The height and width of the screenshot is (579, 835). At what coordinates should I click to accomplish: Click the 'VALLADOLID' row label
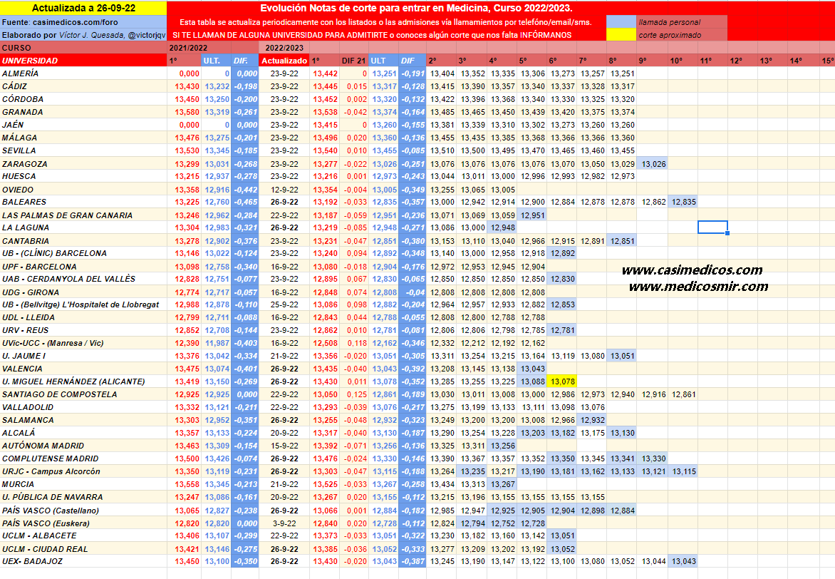[83, 406]
